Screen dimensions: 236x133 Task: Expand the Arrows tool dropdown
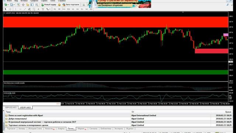click(x=50, y=9)
